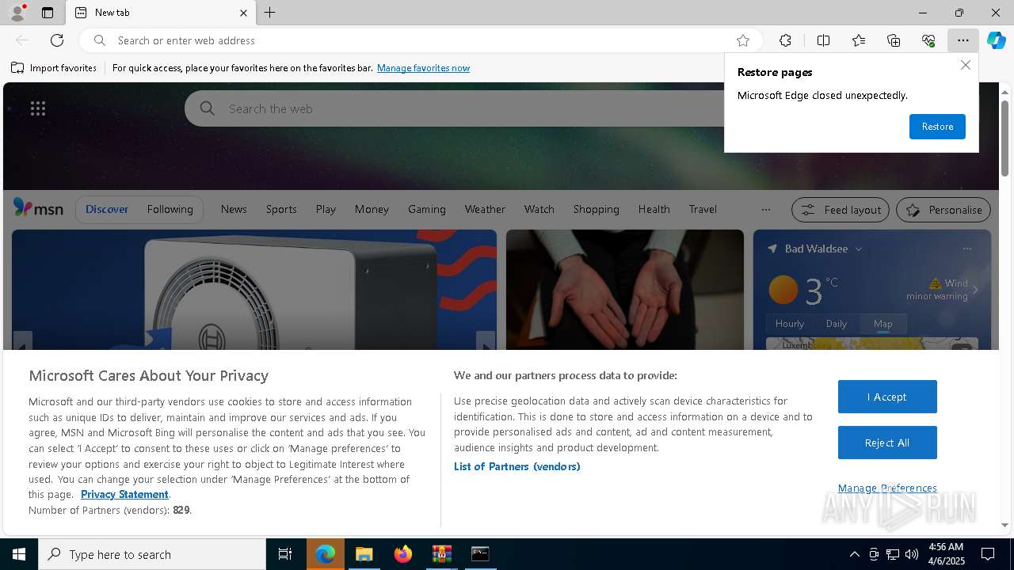Open File Explorer from taskbar
Screen dimensions: 1014x570
(364, 554)
